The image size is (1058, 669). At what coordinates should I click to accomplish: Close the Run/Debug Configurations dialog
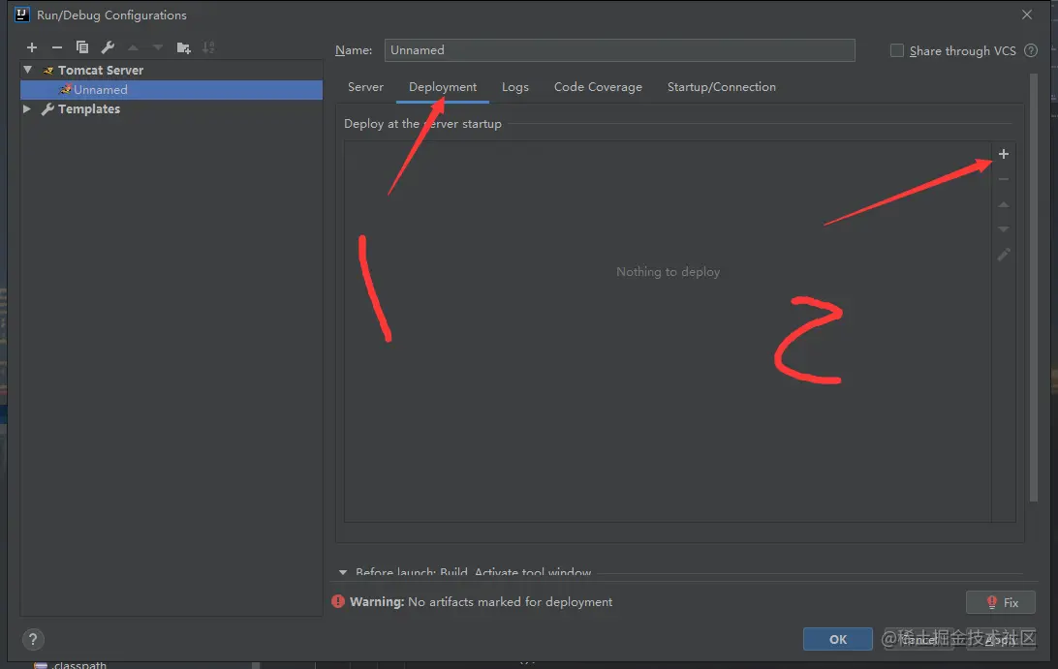[x=1027, y=15]
